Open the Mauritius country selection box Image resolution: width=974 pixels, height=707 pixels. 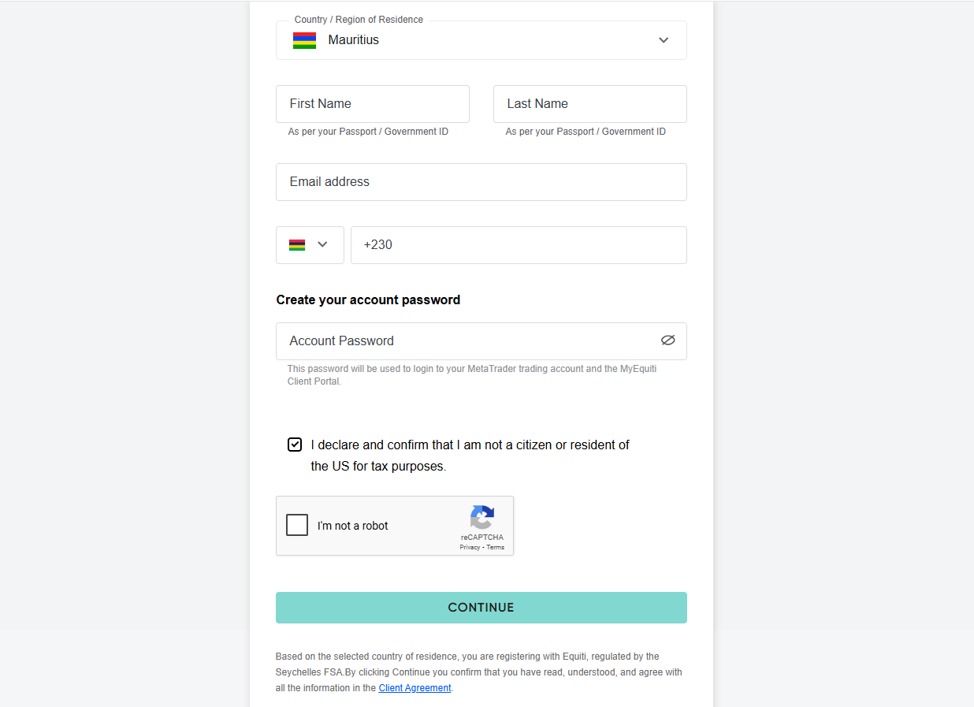481,40
